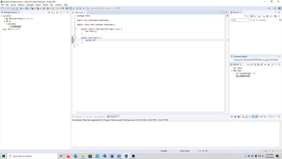Click the Save All icon in the toolbar
Image resolution: width=282 pixels, height=159 pixels.
pos(17,8)
